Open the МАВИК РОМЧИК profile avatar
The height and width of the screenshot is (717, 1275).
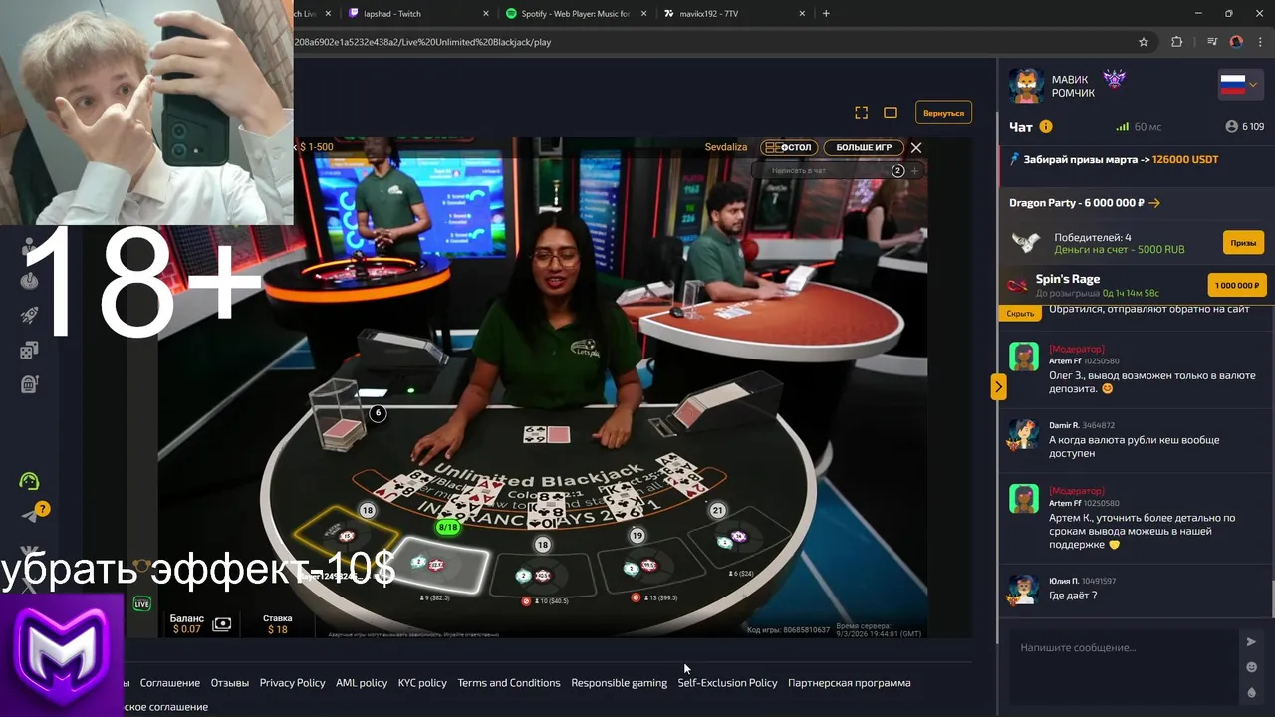tap(1026, 86)
